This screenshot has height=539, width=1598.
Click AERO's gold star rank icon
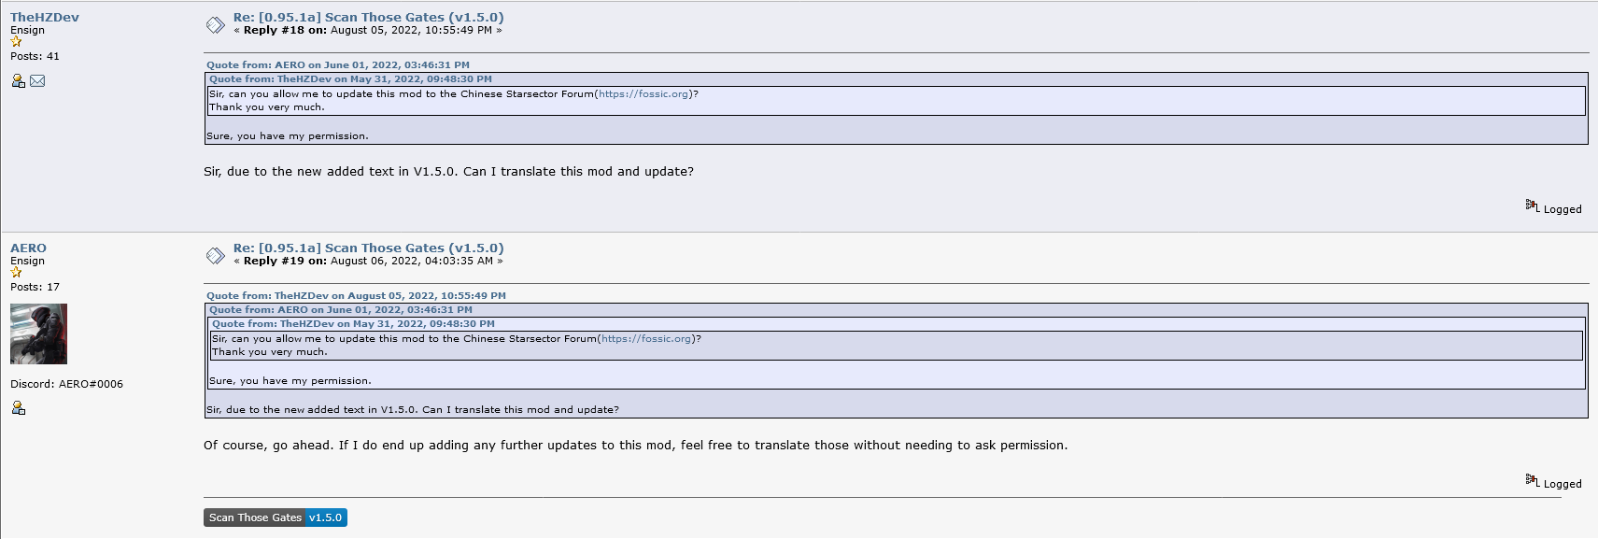[16, 273]
